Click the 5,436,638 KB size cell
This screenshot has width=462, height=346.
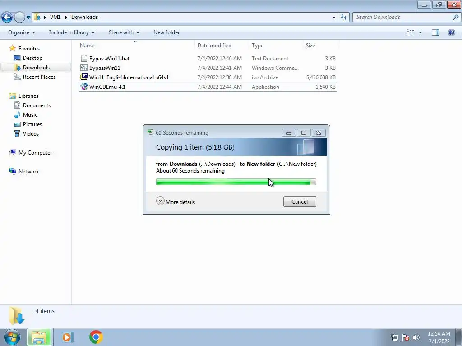[321, 77]
